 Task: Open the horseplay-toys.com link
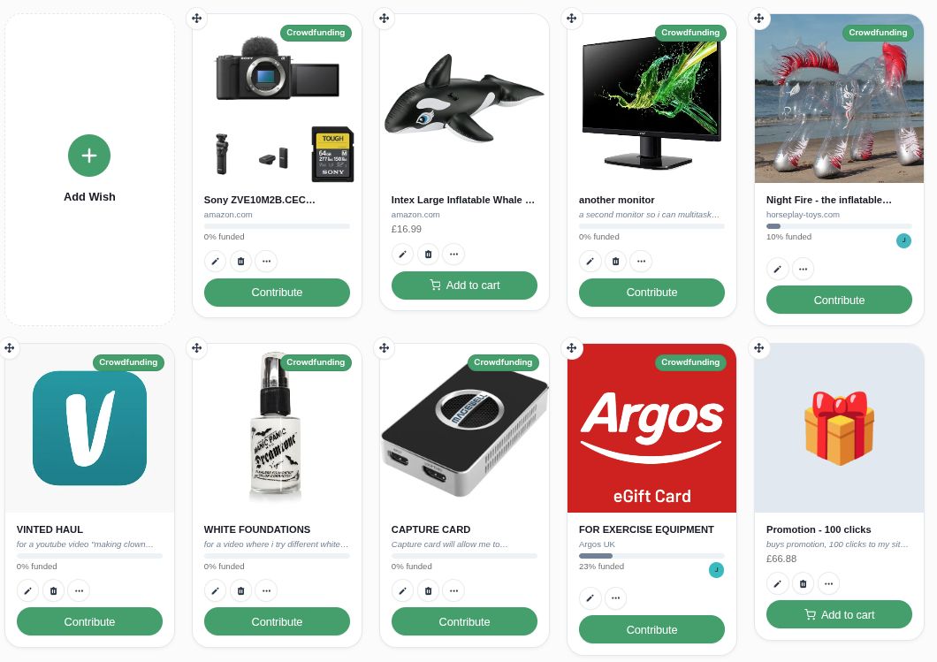(803, 215)
